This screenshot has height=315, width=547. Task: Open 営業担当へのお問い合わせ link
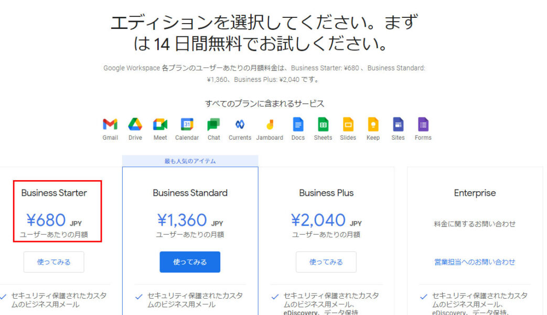475,262
